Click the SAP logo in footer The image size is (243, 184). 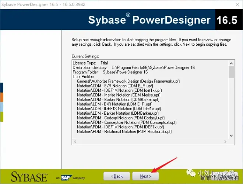[66, 178]
